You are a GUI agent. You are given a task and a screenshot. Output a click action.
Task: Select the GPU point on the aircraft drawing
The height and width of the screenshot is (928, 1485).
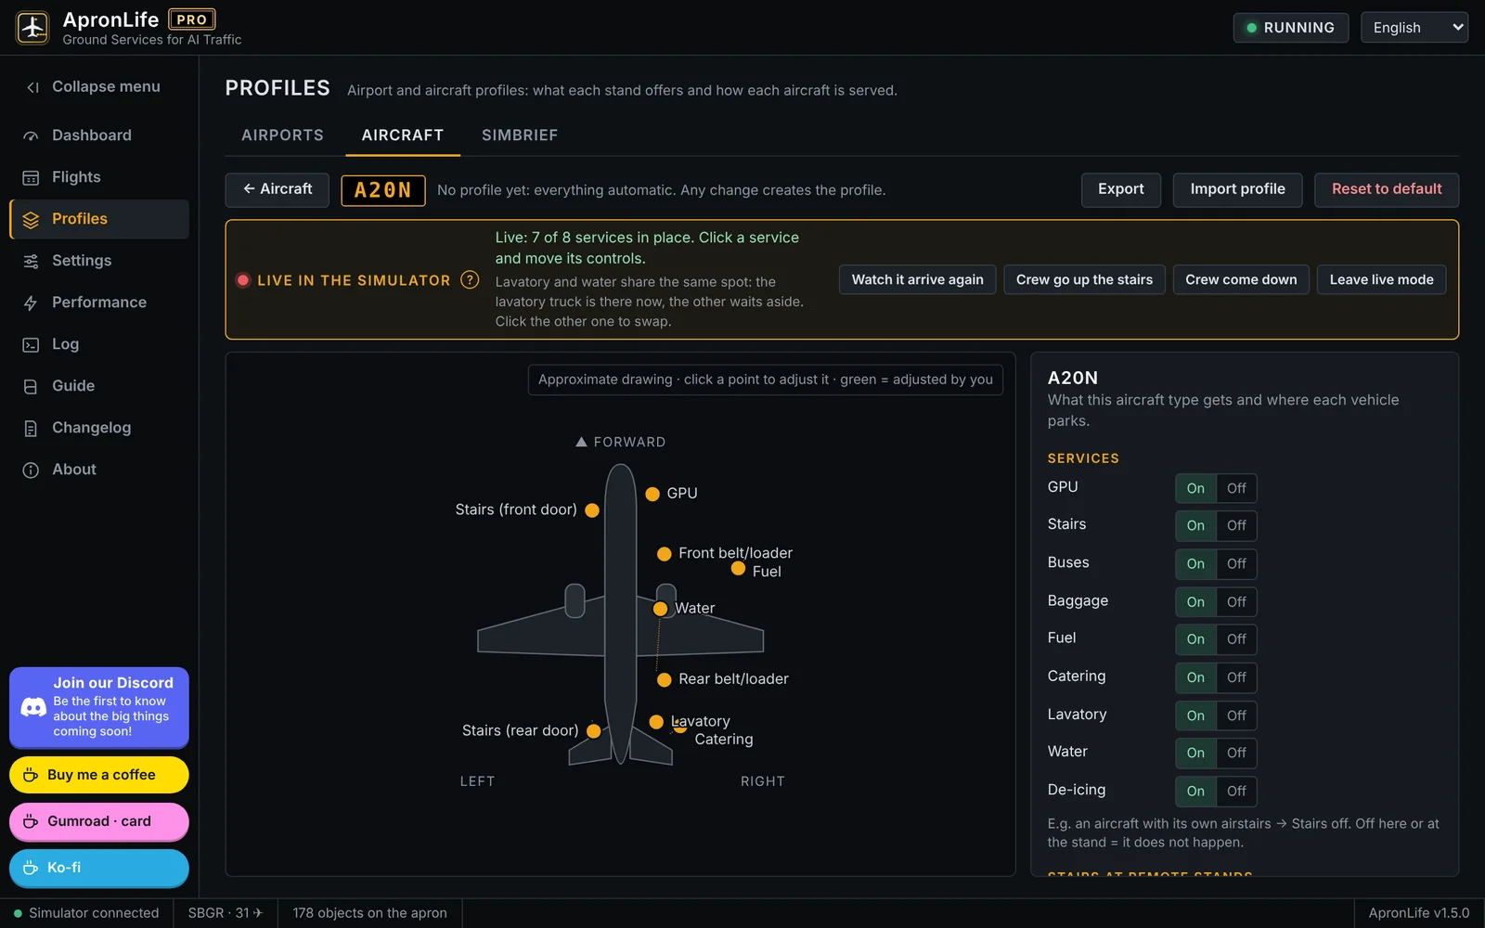pos(652,494)
